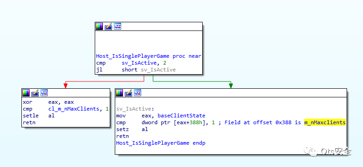This screenshot has height=167, width=363.
Task: Click the pencil edit icon in left block
Action: 35,93
